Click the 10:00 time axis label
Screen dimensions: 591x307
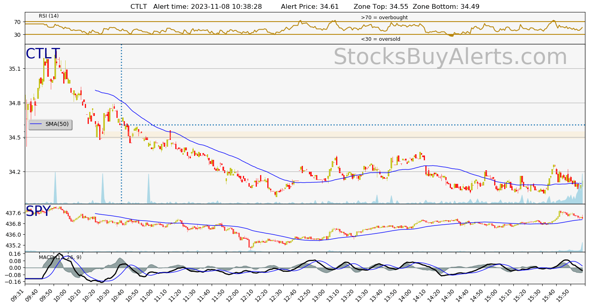point(62,295)
